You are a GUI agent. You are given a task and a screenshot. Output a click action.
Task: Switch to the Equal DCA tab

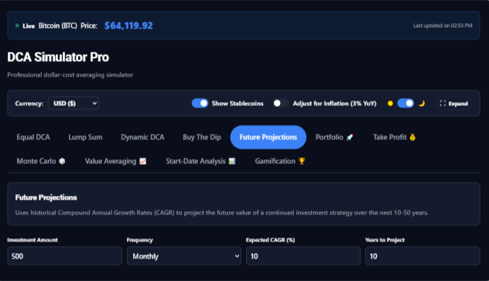point(33,137)
